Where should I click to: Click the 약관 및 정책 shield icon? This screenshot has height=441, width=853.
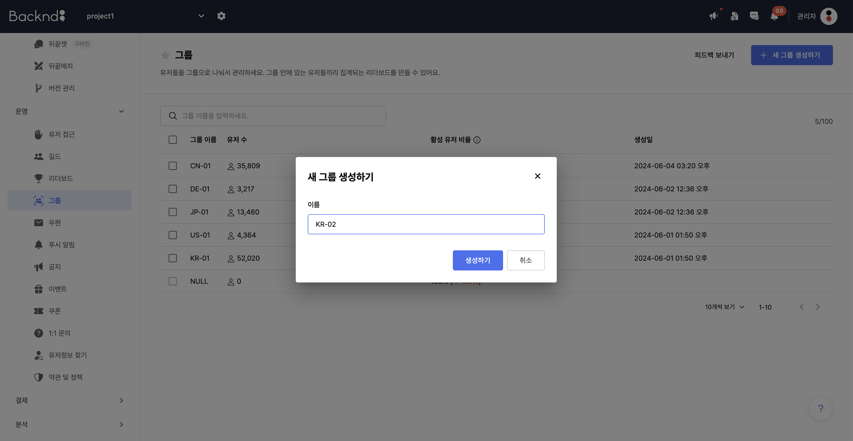(x=39, y=377)
